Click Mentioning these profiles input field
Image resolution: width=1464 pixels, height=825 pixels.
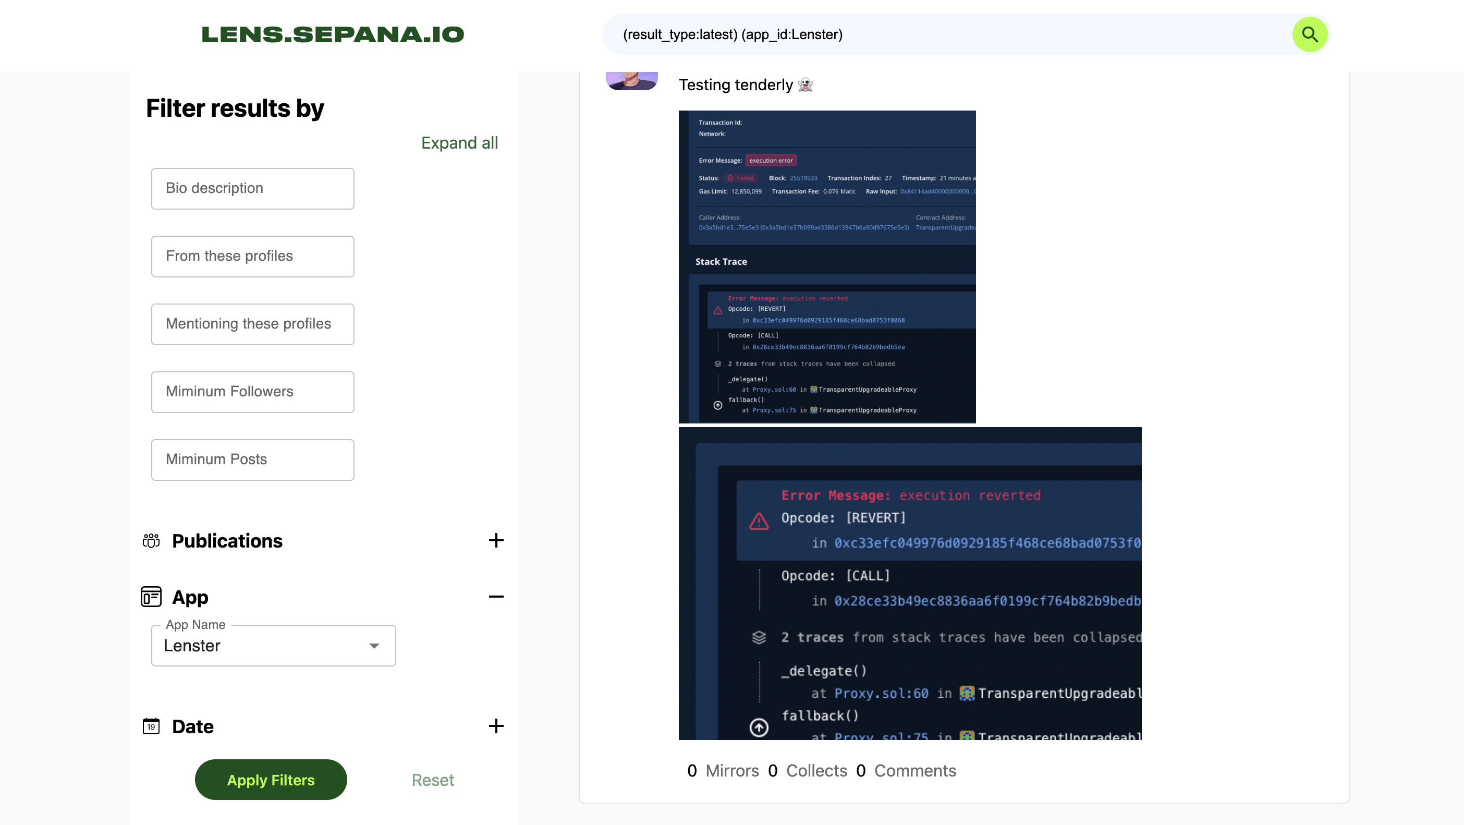252,324
